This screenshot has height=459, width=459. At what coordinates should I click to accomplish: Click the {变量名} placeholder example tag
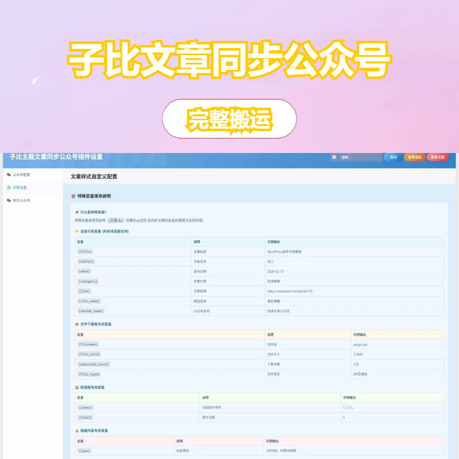tap(116, 220)
